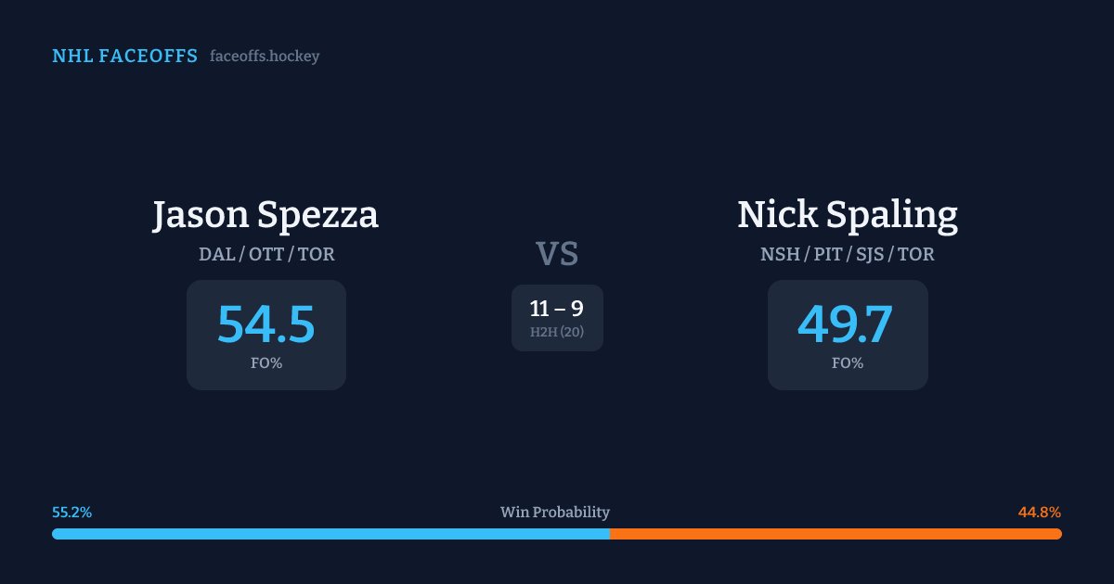This screenshot has height=584, width=1114.
Task: Click the 55.2% win probability value
Action: pos(72,513)
